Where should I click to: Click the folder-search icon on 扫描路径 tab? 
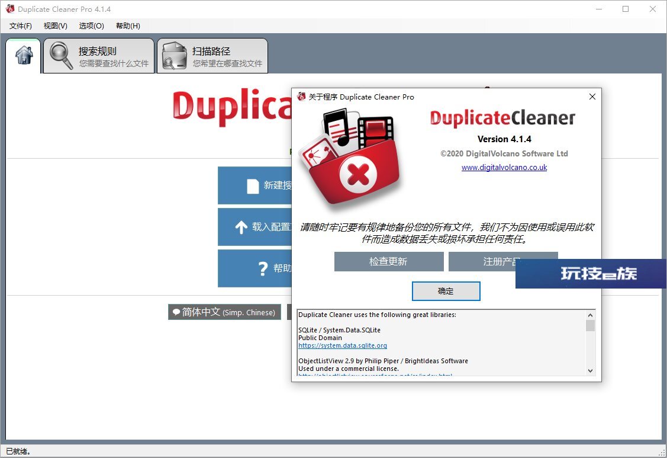coord(175,56)
